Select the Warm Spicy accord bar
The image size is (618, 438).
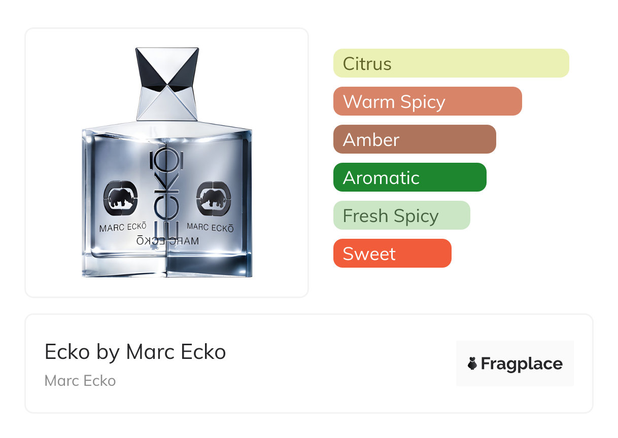[x=428, y=101]
